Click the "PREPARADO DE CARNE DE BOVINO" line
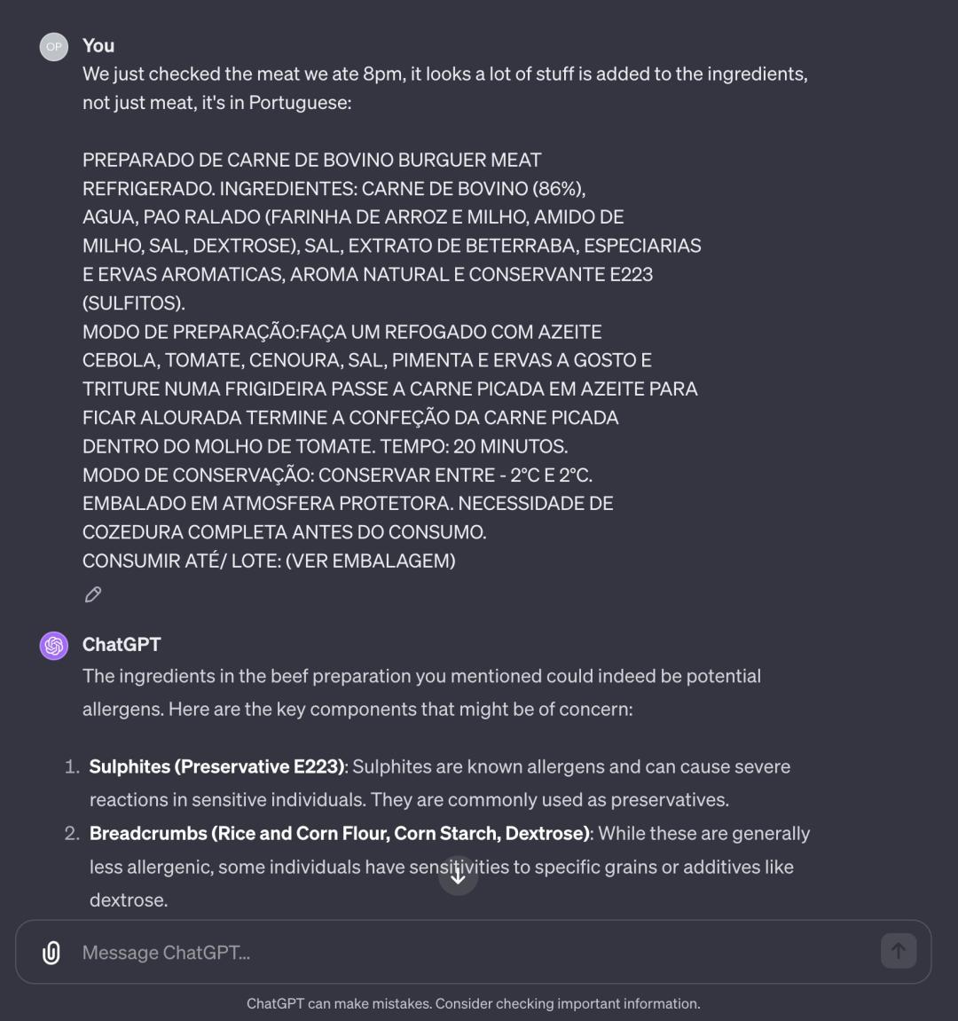This screenshot has height=1021, width=958. click(x=311, y=161)
